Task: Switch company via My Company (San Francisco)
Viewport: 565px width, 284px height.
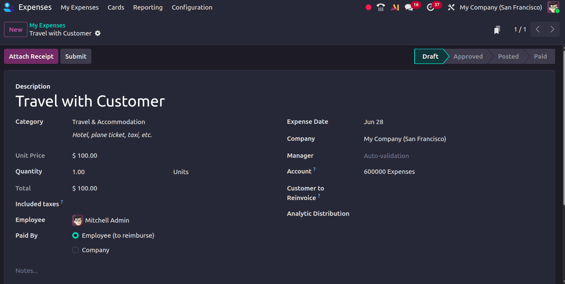Action: [501, 7]
